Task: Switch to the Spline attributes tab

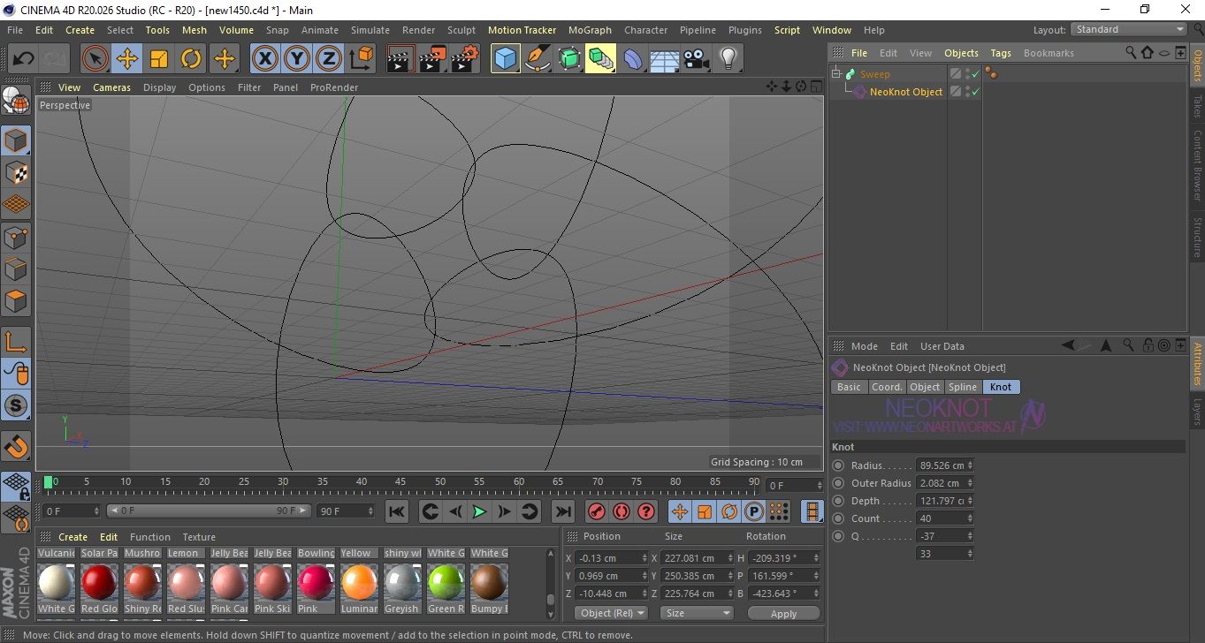Action: [x=962, y=387]
